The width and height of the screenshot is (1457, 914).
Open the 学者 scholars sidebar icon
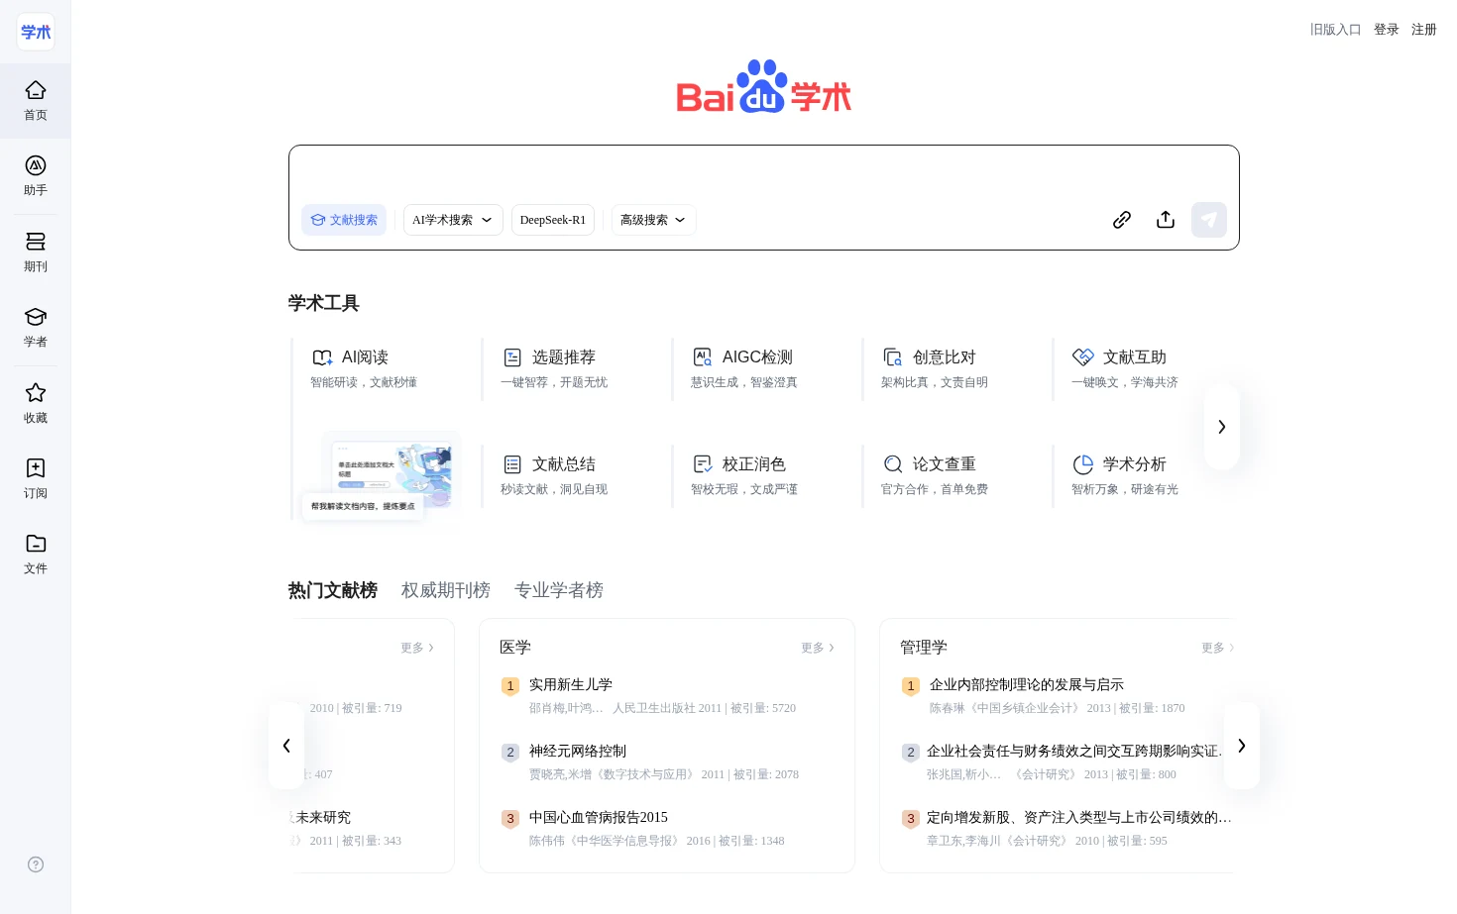tap(36, 328)
